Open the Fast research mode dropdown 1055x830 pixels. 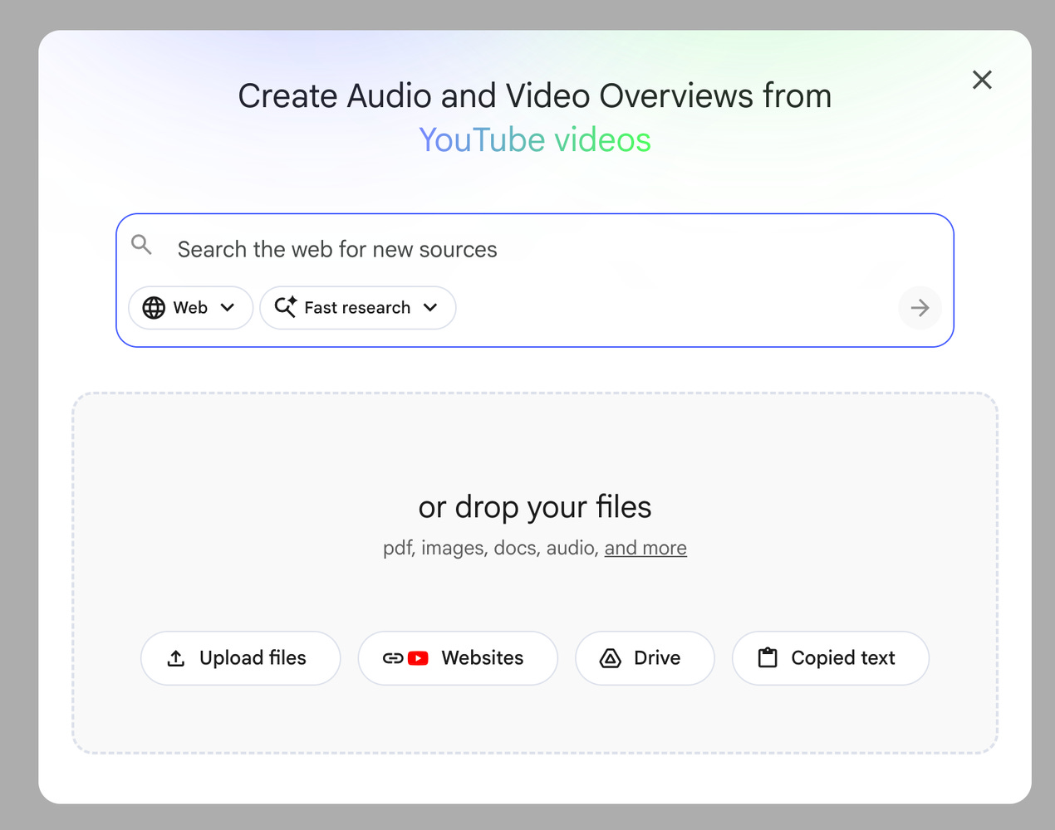coord(358,308)
